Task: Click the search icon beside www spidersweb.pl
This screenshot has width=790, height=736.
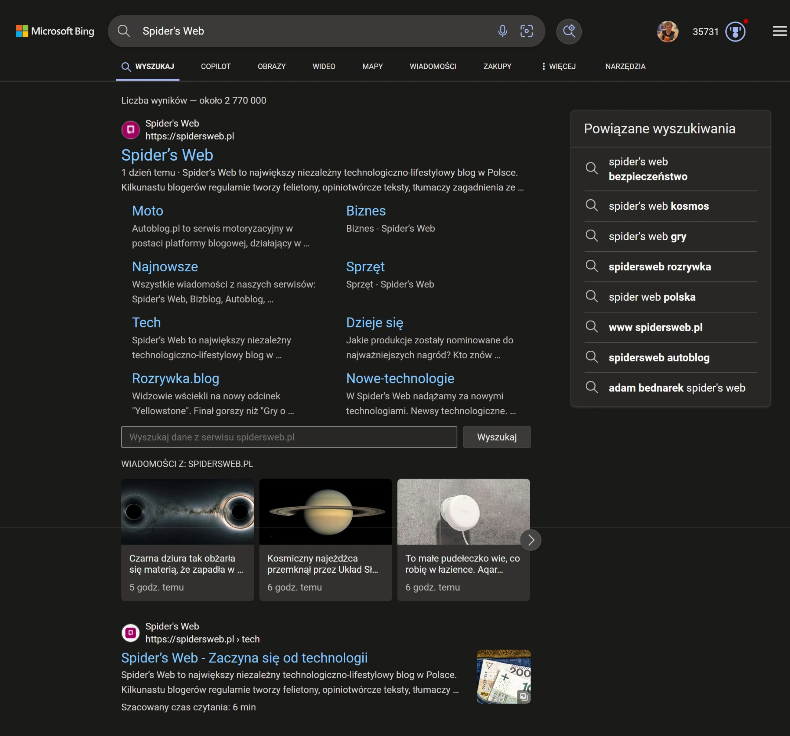Action: click(592, 327)
